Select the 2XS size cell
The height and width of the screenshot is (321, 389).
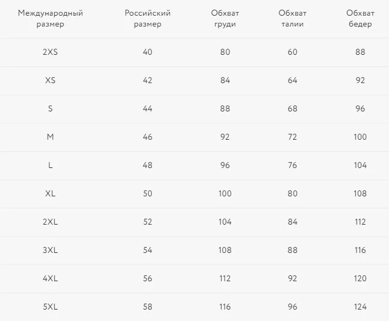pyautogui.click(x=51, y=52)
